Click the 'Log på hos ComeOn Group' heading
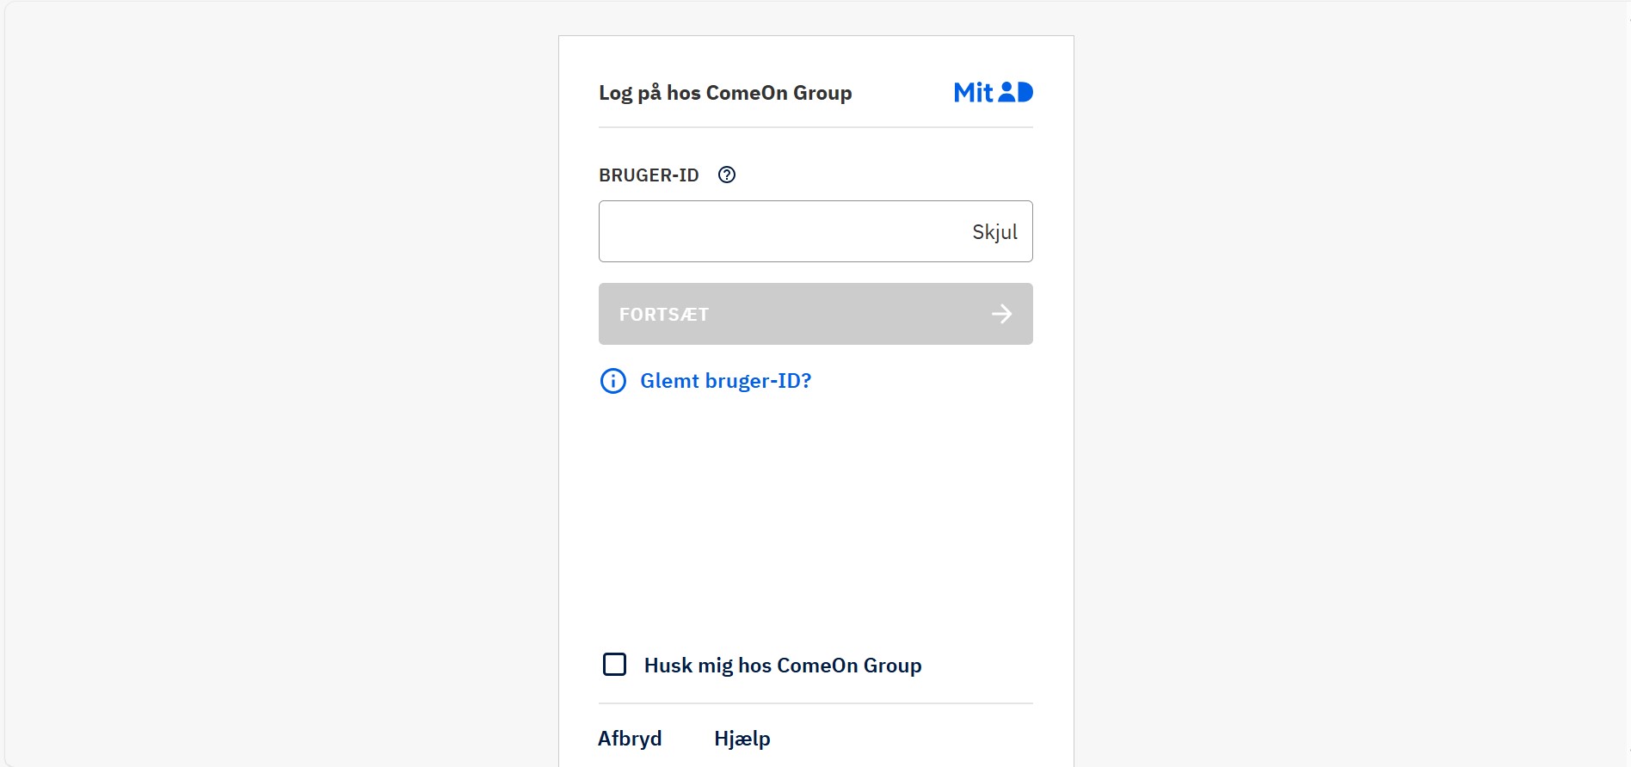 click(725, 93)
